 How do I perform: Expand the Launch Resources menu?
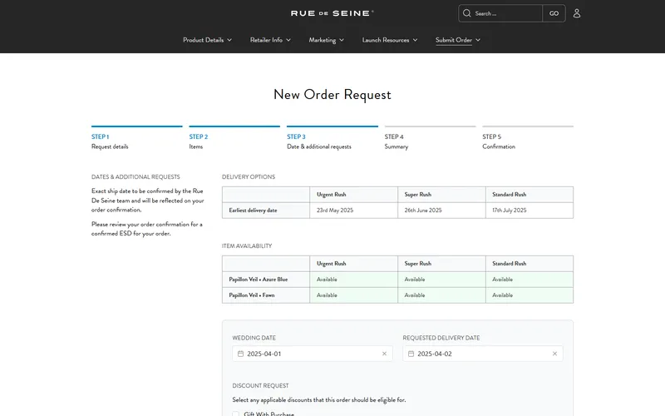pyautogui.click(x=390, y=40)
